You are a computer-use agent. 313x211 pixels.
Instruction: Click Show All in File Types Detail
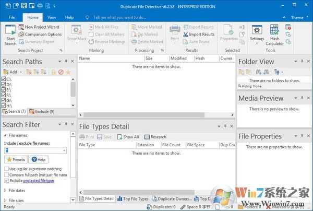pyautogui.click(x=128, y=137)
